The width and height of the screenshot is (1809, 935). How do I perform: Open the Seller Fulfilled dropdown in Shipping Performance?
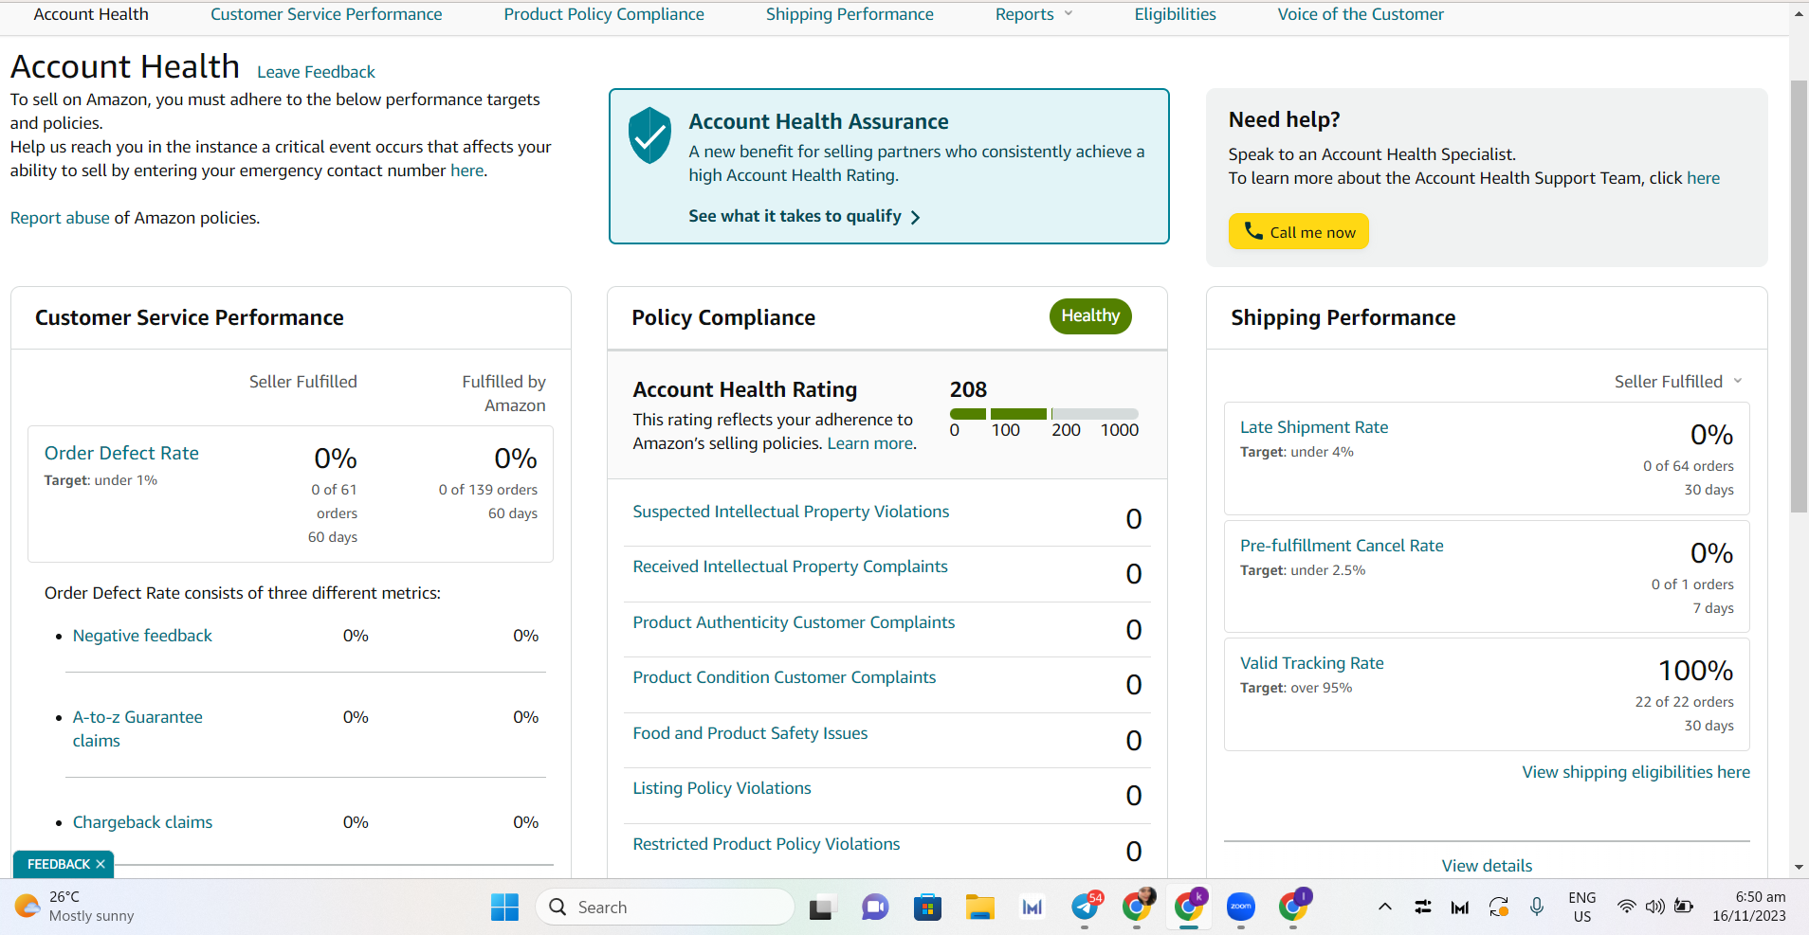coord(1678,382)
